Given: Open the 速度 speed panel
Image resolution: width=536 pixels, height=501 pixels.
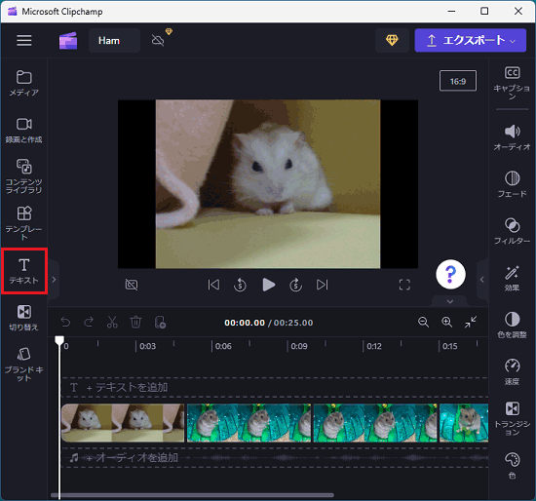Looking at the screenshot, I should [512, 371].
